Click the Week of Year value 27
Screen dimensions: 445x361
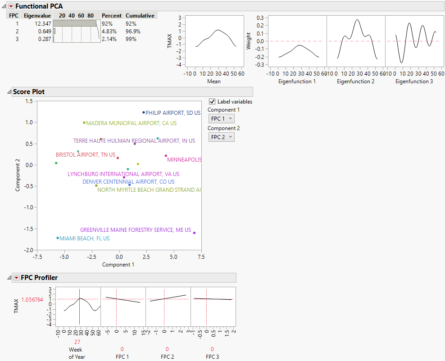pyautogui.click(x=77, y=342)
